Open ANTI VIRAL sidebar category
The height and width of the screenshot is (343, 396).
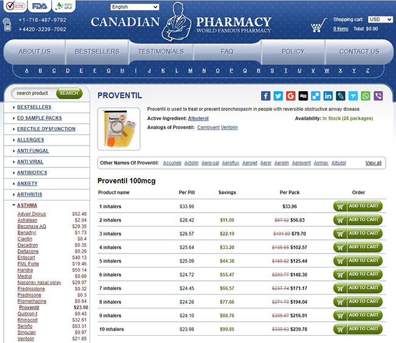coord(30,161)
